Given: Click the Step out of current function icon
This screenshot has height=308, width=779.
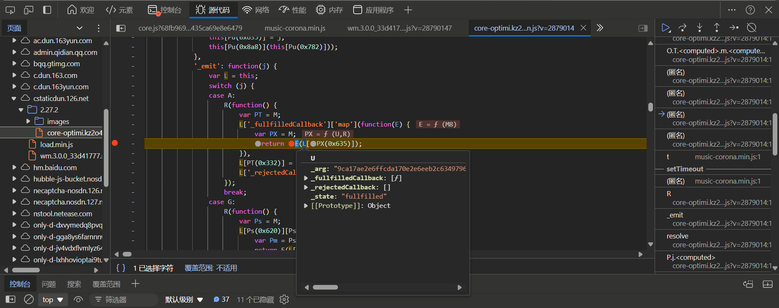Looking at the screenshot, I should tap(717, 28).
